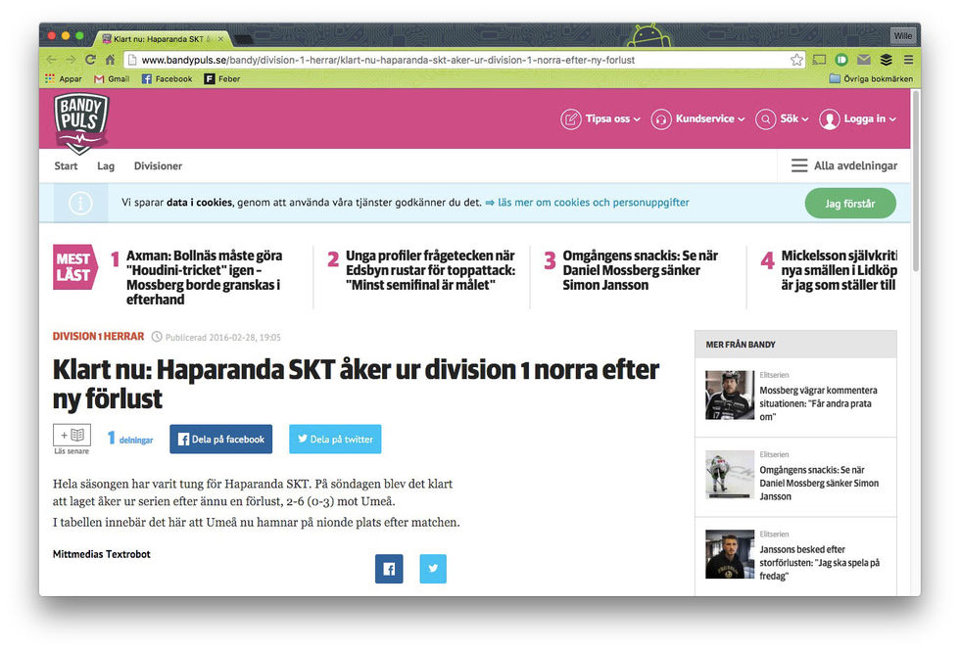Click the 'Läs senare' bookmark icon
The height and width of the screenshot is (652, 960).
pos(72,436)
